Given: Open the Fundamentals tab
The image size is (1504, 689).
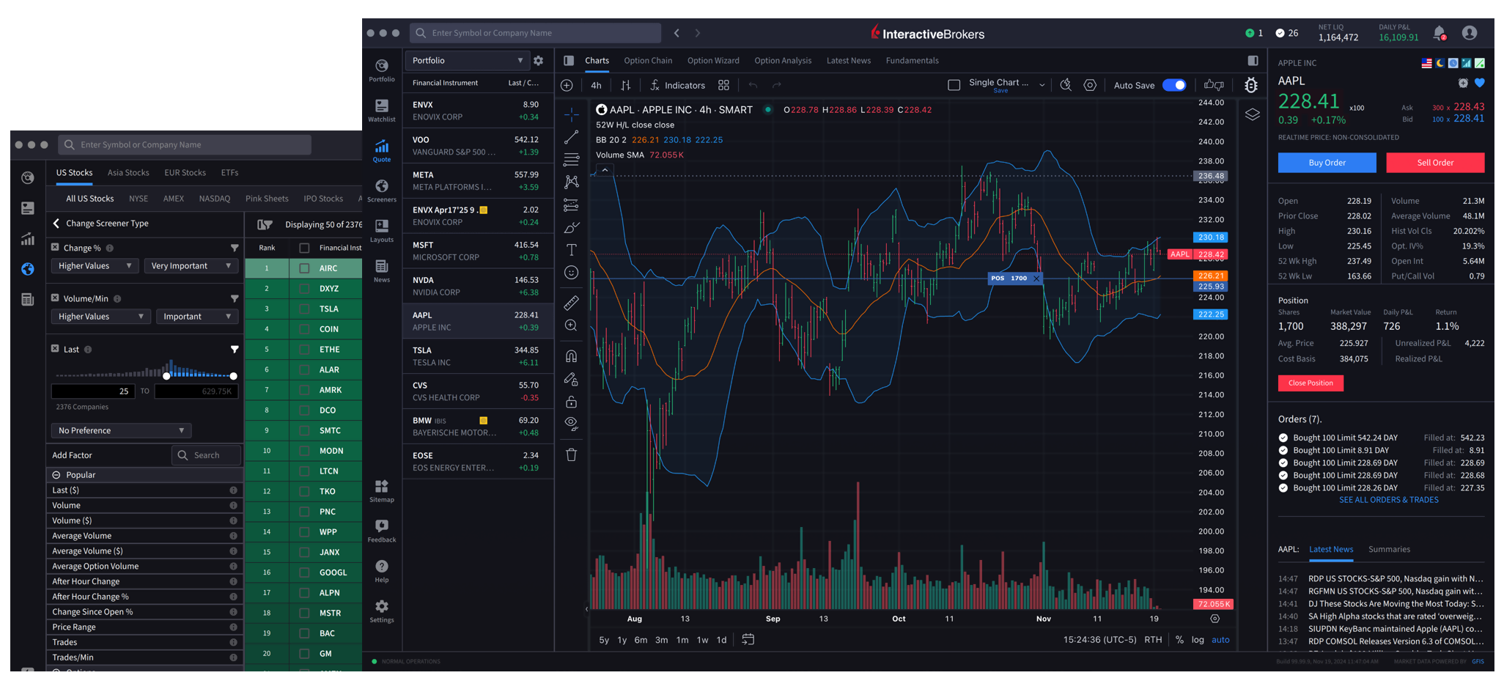Looking at the screenshot, I should [x=912, y=61].
